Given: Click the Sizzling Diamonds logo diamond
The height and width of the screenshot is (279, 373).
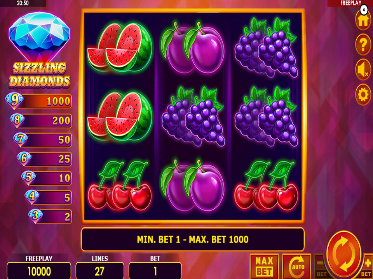Looking at the screenshot, I should pyautogui.click(x=39, y=37).
